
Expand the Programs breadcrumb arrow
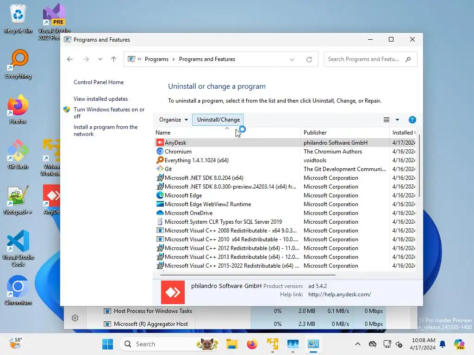174,59
